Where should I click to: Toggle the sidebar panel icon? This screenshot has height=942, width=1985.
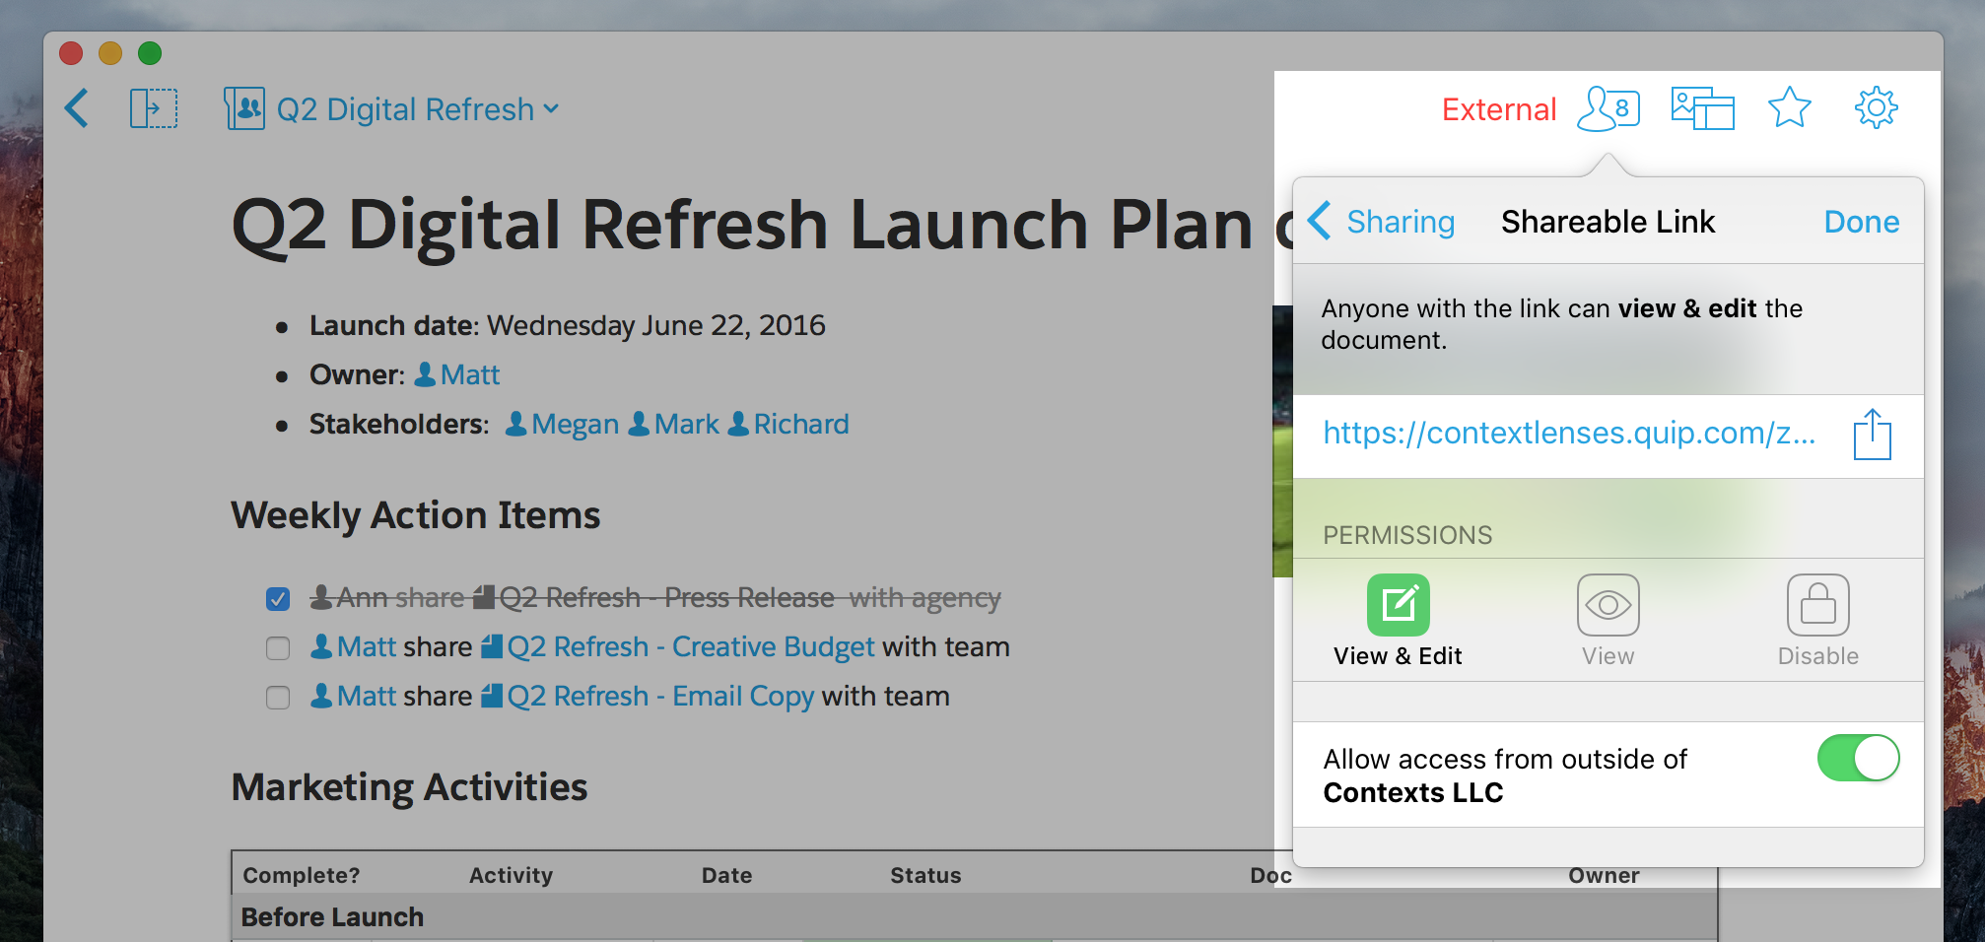[154, 108]
